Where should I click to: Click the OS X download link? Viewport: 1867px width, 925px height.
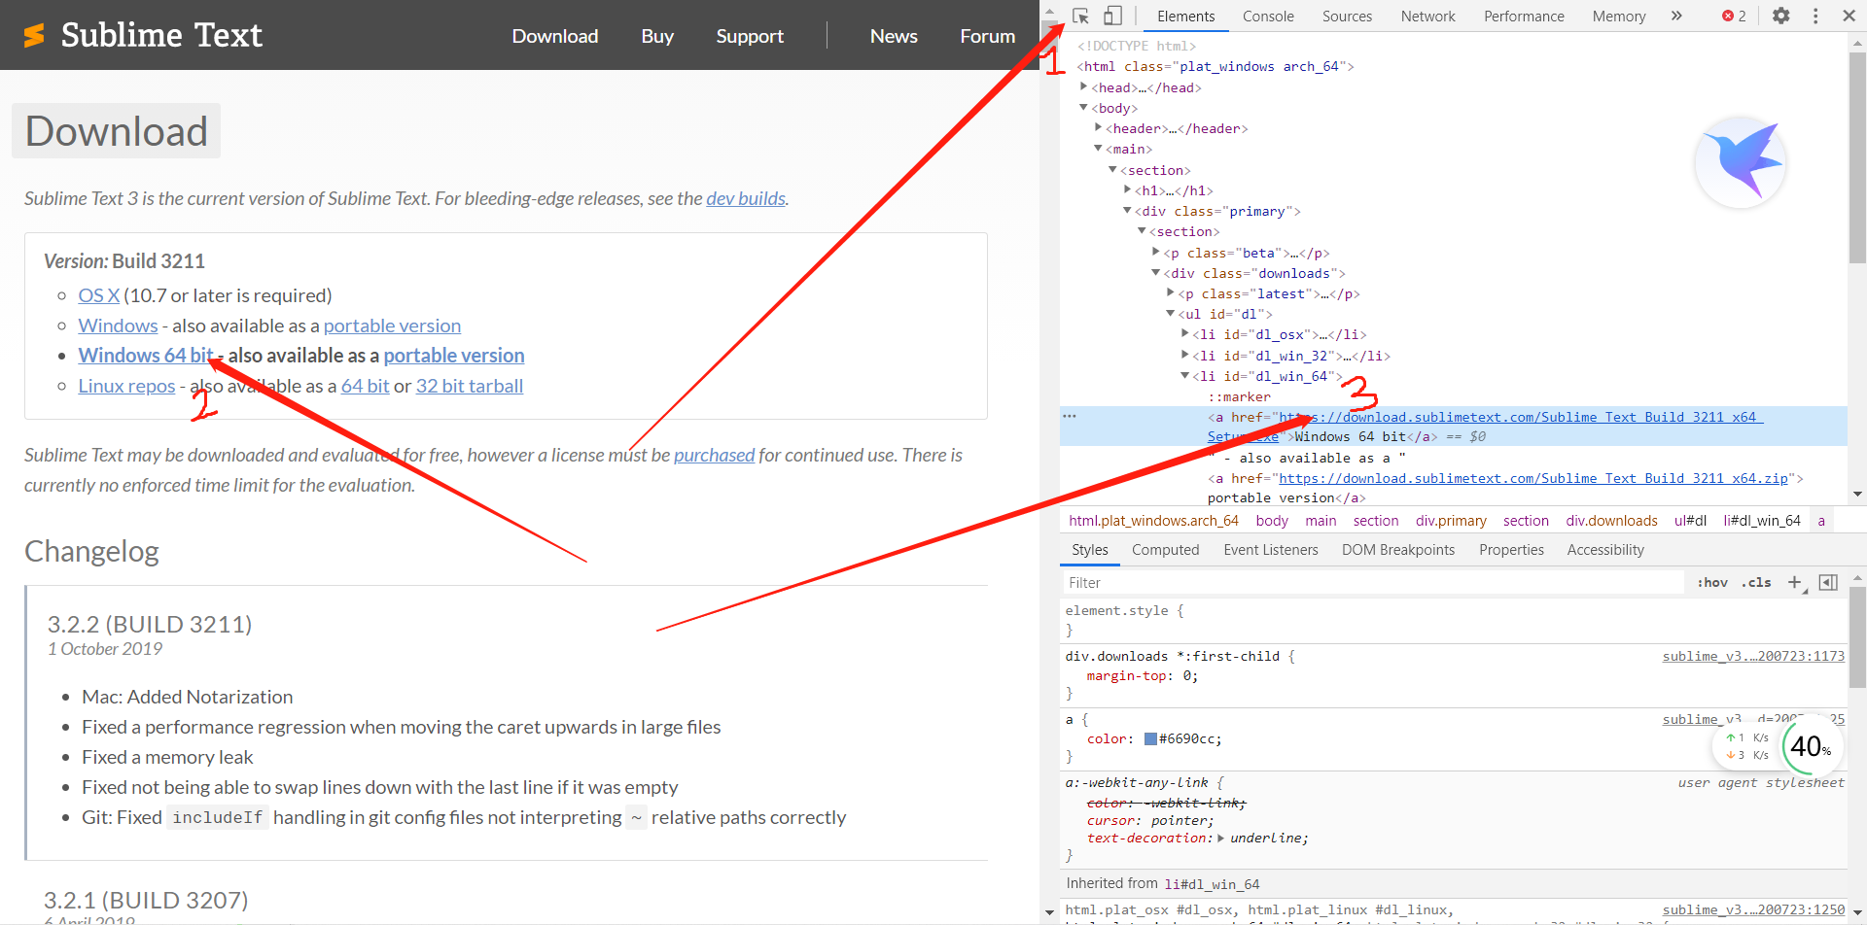click(x=99, y=295)
